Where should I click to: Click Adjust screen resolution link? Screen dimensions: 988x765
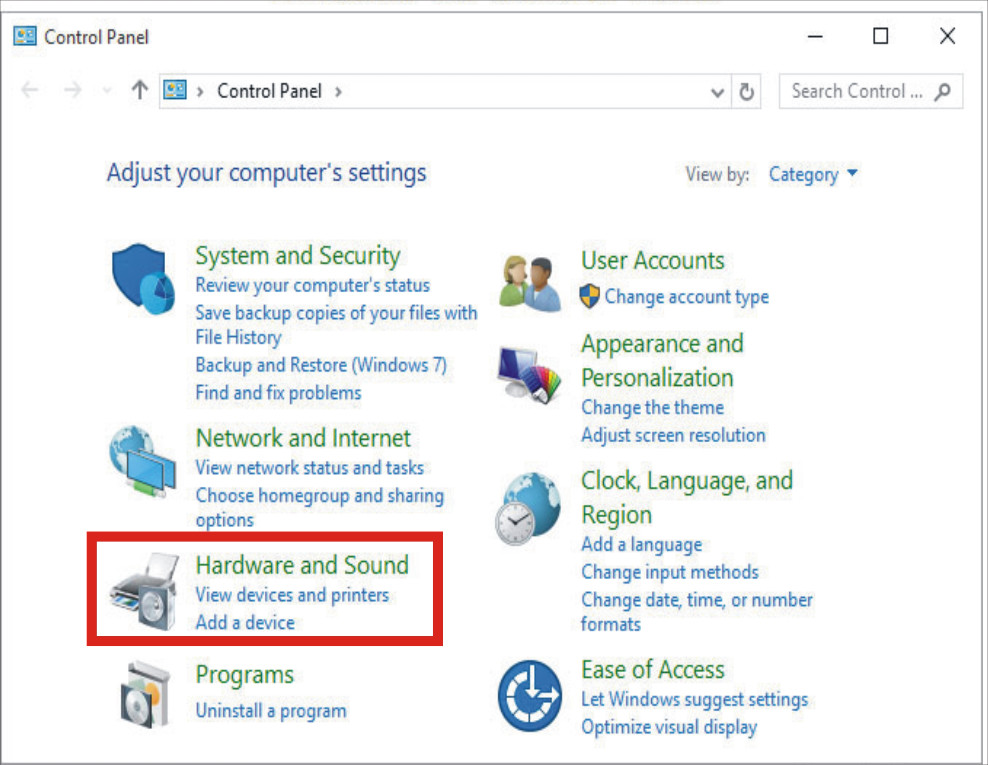(x=673, y=435)
